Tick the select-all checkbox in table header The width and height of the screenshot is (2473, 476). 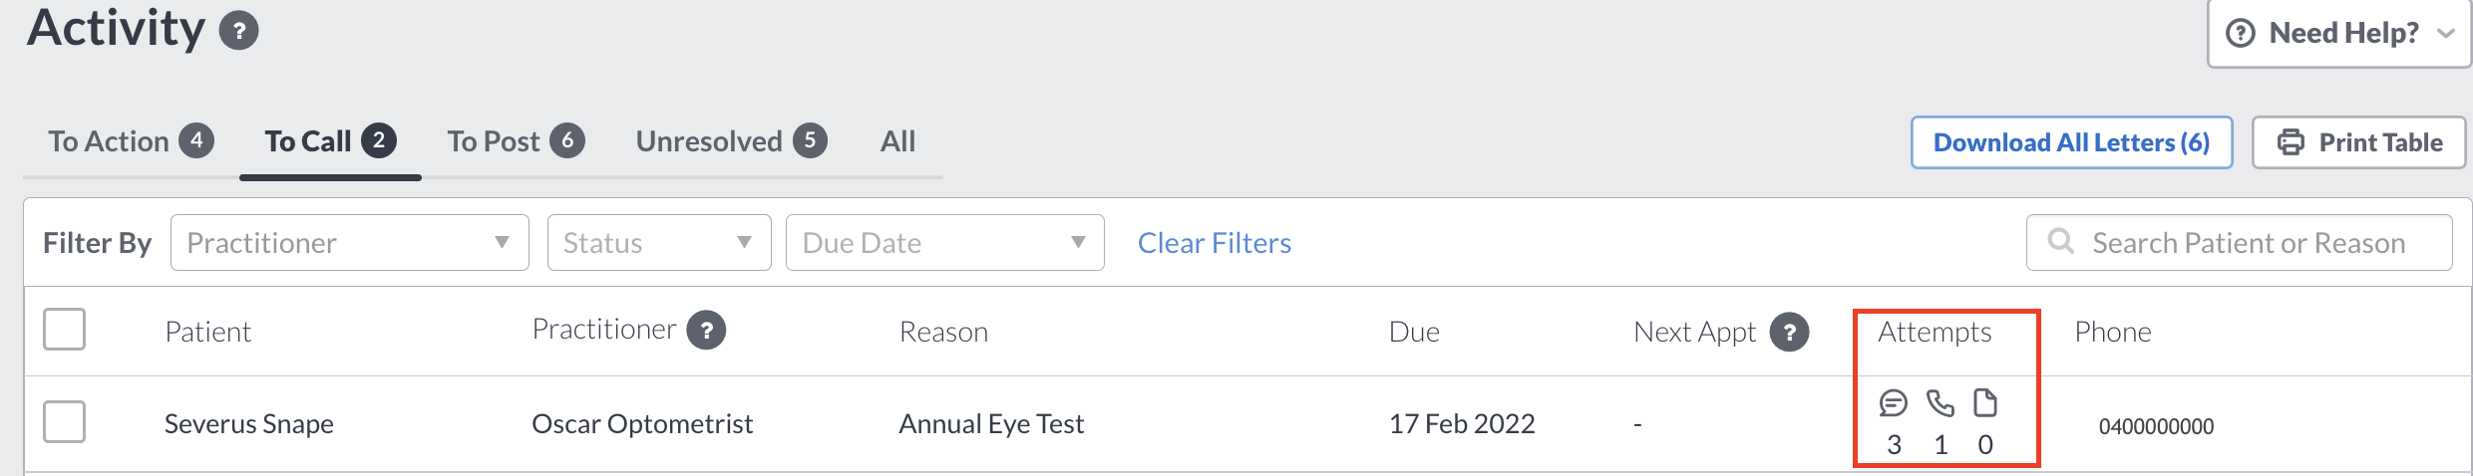[64, 330]
